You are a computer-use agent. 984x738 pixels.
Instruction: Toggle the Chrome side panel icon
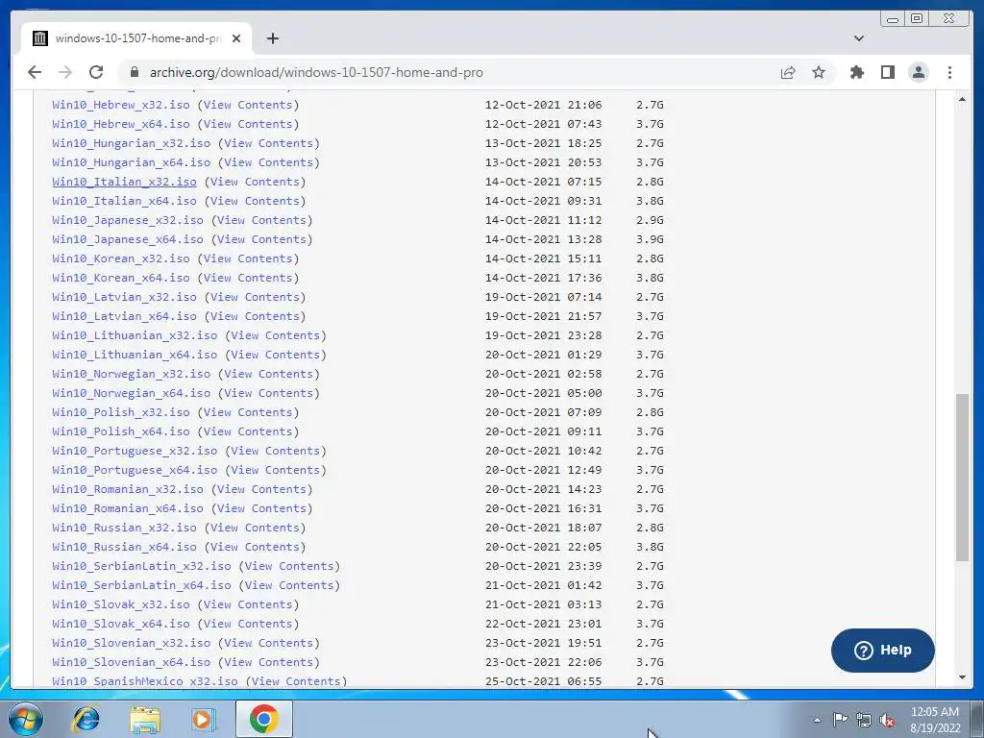(x=887, y=72)
